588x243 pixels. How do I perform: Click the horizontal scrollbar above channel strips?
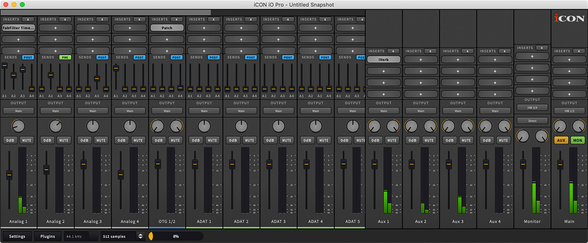click(x=105, y=12)
